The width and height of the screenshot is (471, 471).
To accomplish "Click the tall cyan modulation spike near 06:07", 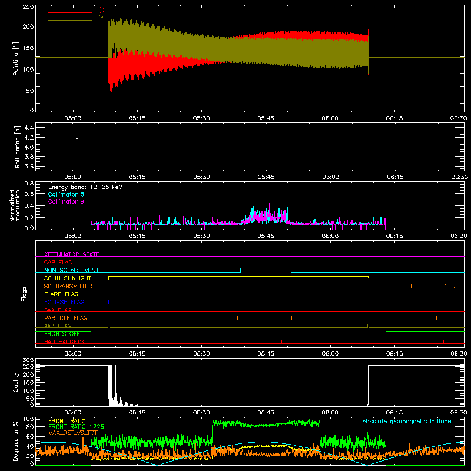I will click(360, 208).
